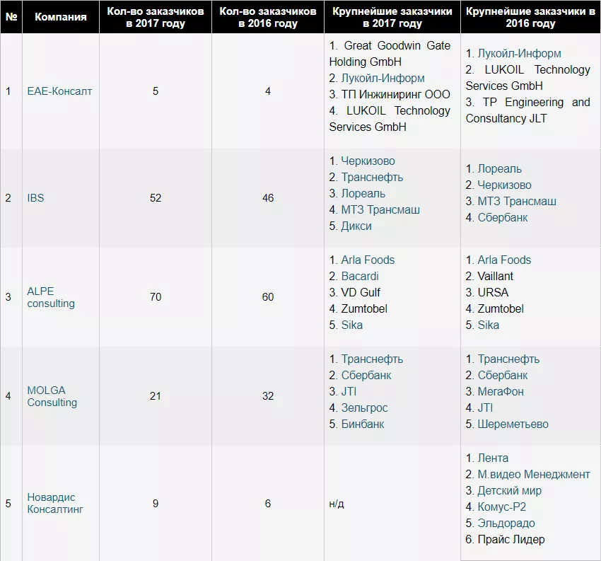
Task: Click the МегаФон link
Action: coord(501,392)
